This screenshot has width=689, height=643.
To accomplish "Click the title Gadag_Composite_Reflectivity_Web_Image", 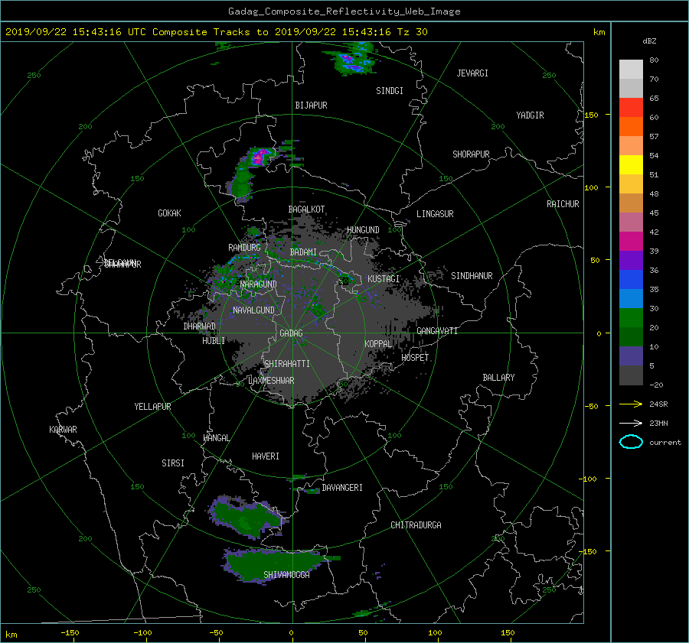I will (x=344, y=11).
